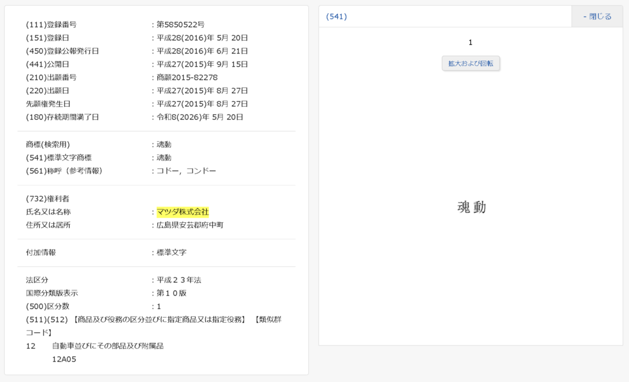Select the publication date 平成27(2015)年 9月 15日
Image resolution: width=629 pixels, height=382 pixels.
pos(202,63)
